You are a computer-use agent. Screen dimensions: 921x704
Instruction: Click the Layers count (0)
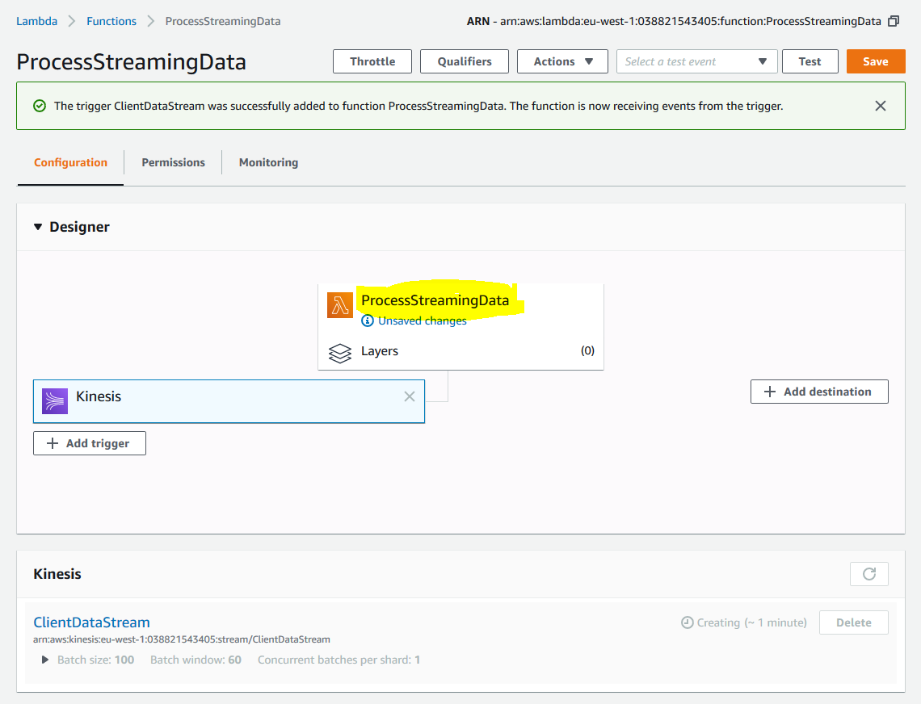click(x=587, y=350)
